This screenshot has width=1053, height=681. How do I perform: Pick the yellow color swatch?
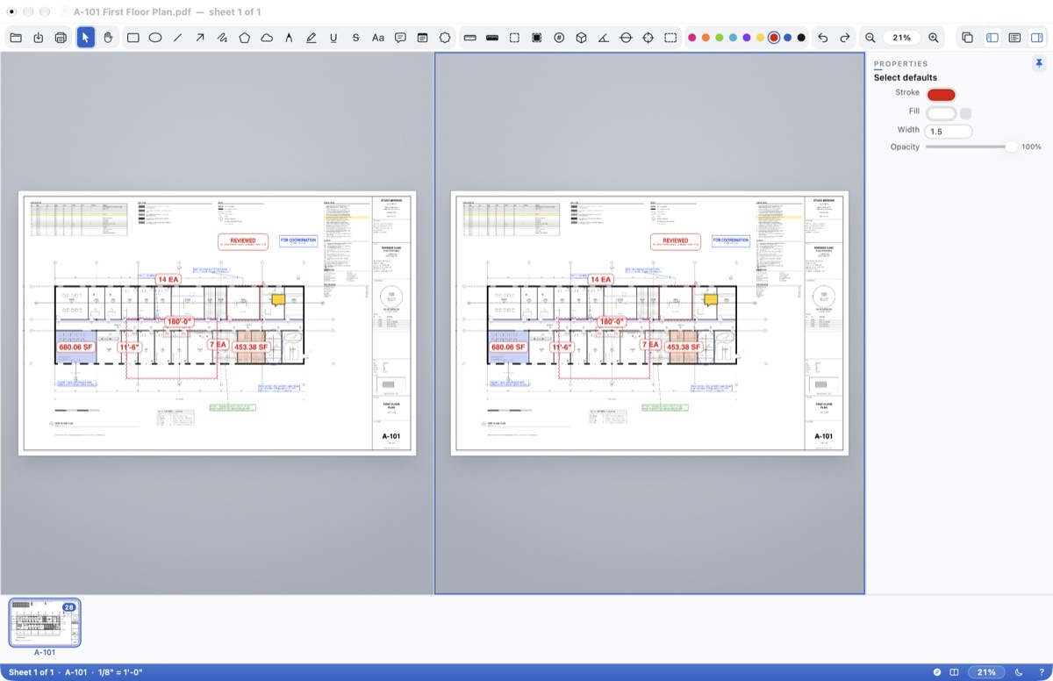tap(760, 38)
